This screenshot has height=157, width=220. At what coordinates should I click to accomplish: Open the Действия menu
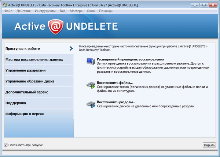[x=24, y=11]
